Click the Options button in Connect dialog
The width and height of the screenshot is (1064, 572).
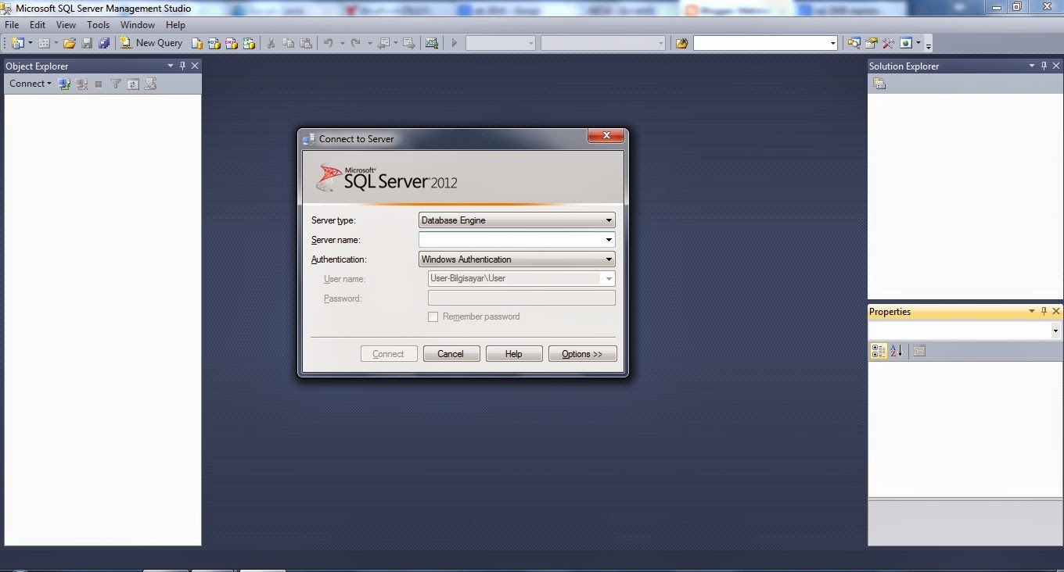[582, 353]
